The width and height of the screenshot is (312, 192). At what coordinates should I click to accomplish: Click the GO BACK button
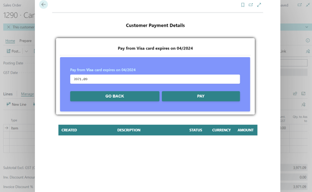(115, 96)
